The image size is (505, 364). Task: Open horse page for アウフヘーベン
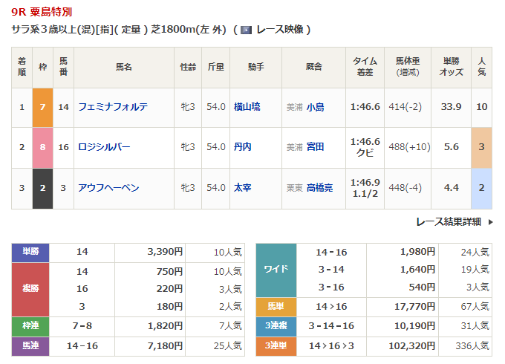tap(108, 188)
